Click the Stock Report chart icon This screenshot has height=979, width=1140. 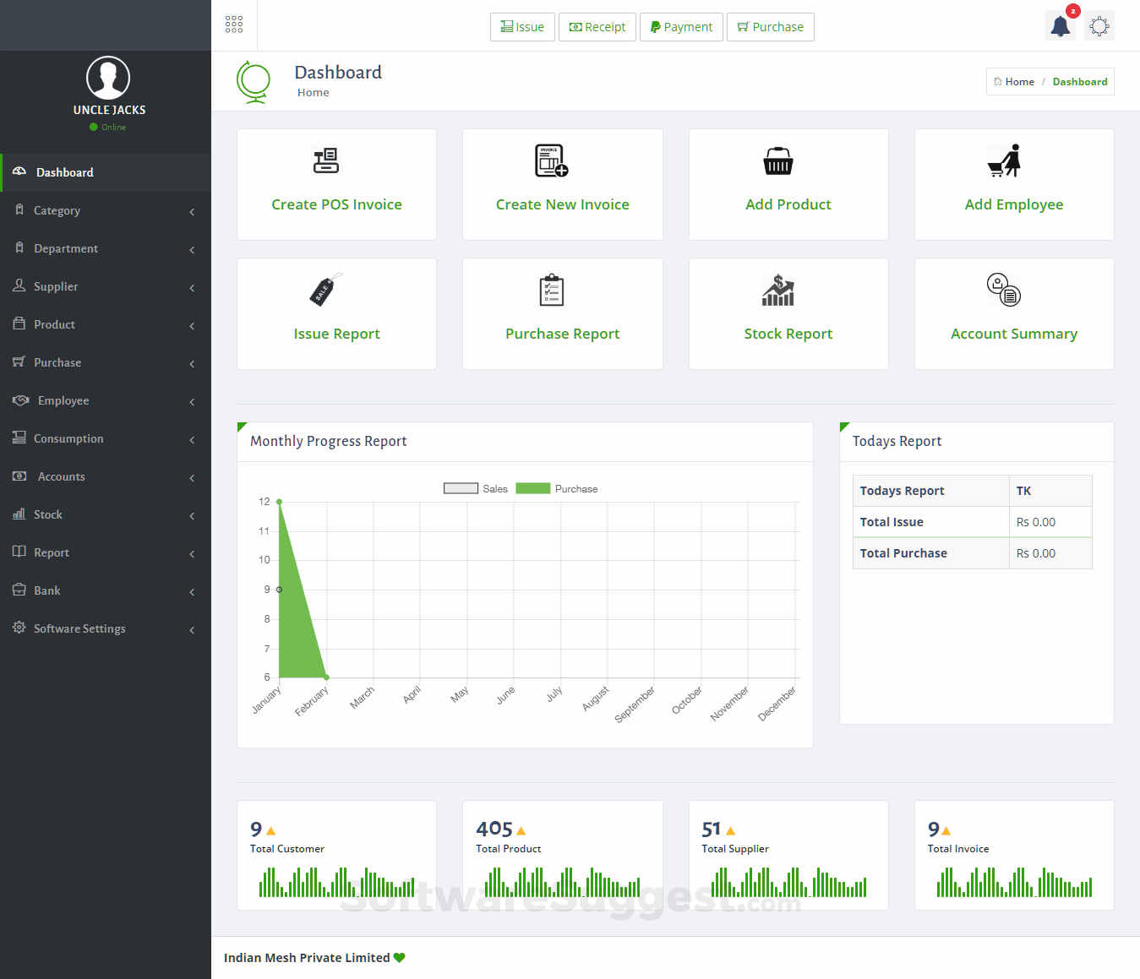tap(778, 290)
